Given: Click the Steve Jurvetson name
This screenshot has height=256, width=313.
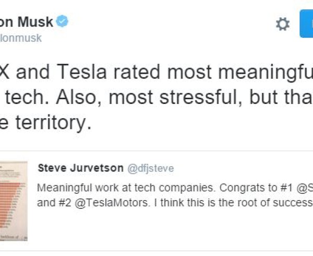Looking at the screenshot, I should coord(81,168).
